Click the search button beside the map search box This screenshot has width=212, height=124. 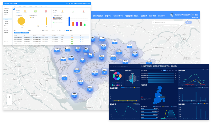pyautogui.click(x=188, y=22)
